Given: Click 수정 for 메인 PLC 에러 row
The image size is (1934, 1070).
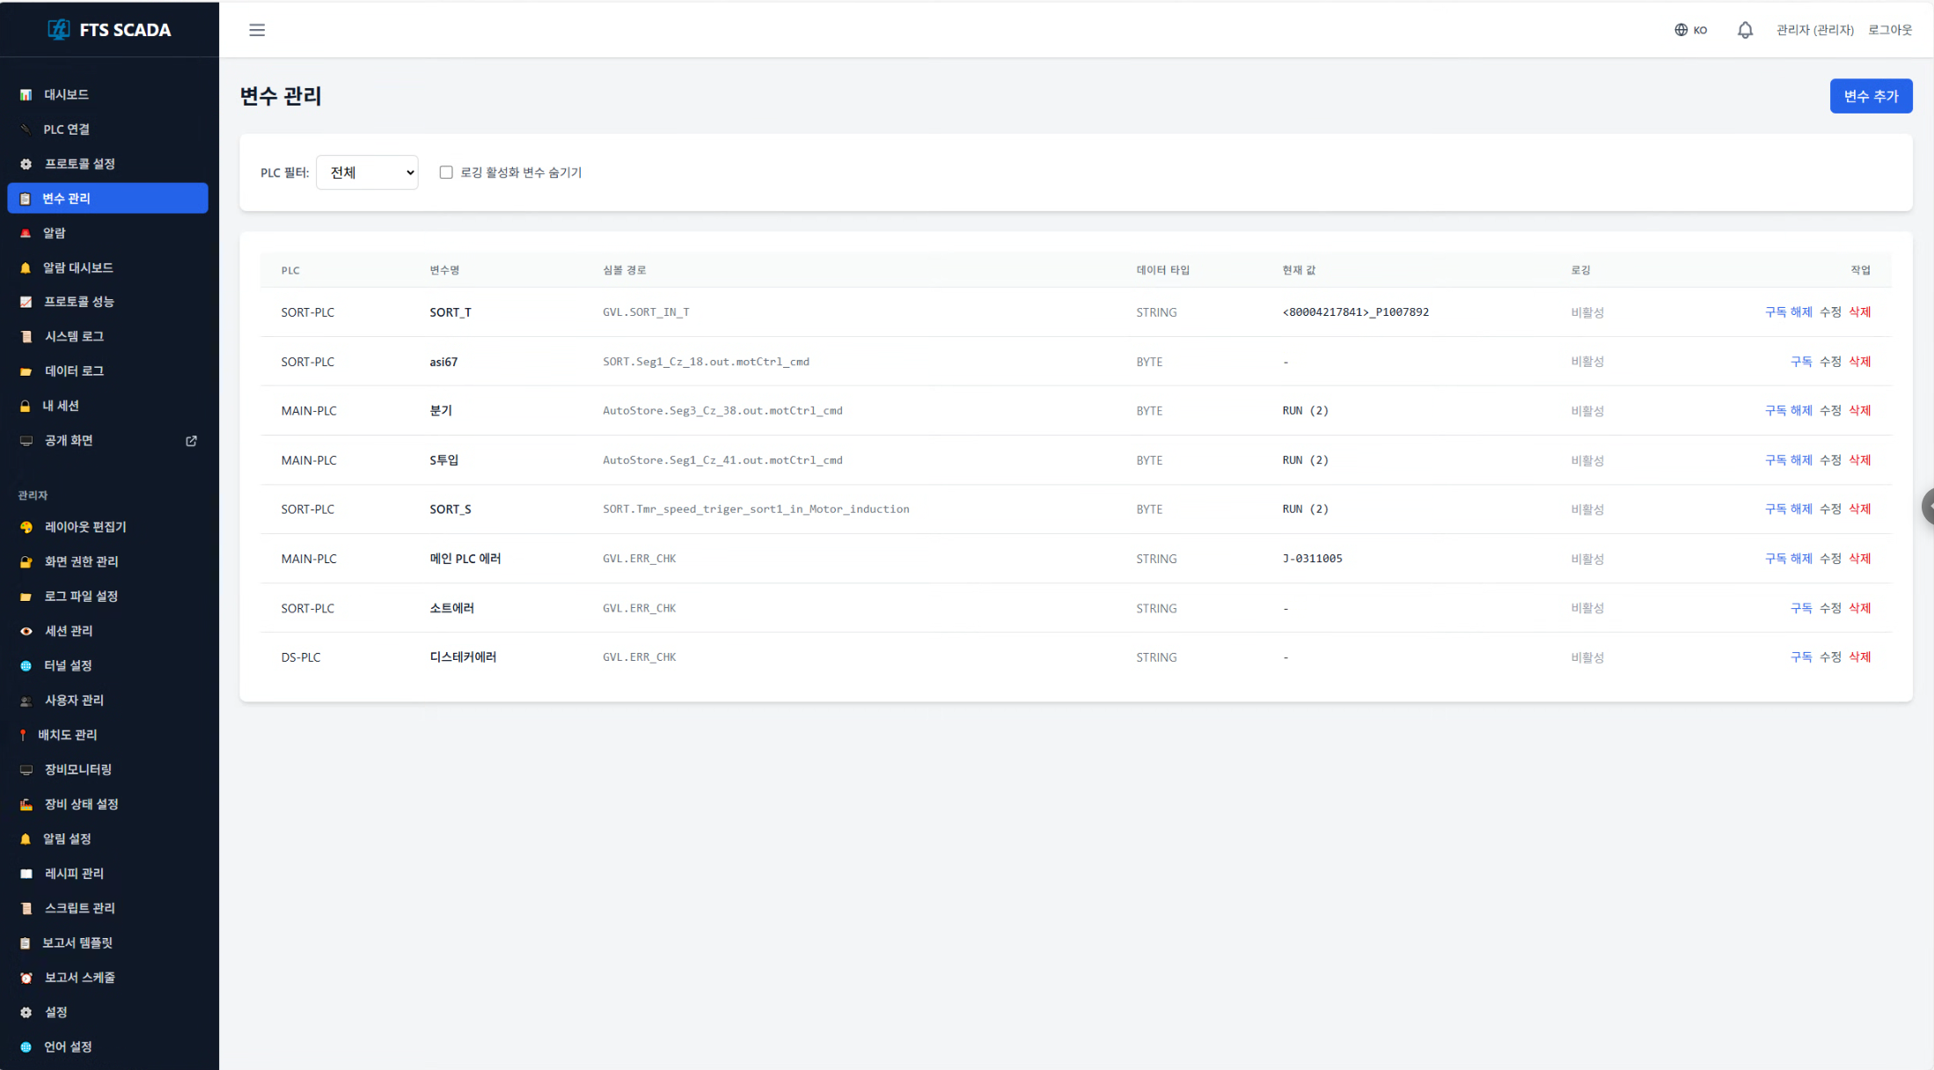Looking at the screenshot, I should point(1830,559).
